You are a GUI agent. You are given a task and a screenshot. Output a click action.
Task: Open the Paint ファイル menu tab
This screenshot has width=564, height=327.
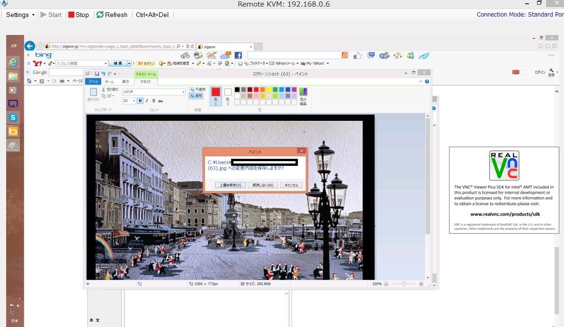tap(93, 81)
